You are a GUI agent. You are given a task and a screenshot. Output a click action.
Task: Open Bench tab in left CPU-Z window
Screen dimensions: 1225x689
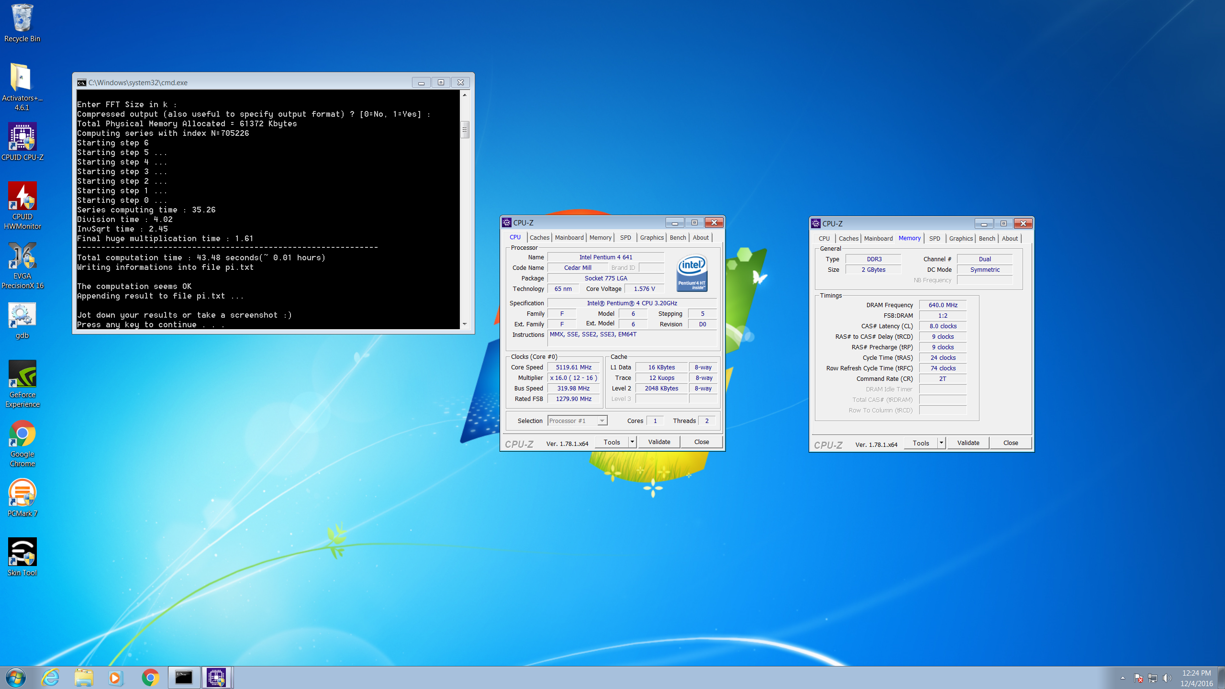(x=678, y=237)
